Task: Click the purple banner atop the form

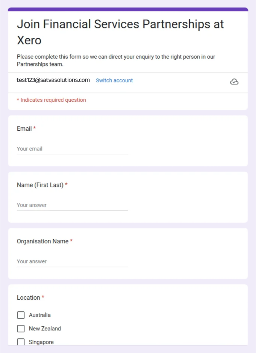Action: coord(128,9)
